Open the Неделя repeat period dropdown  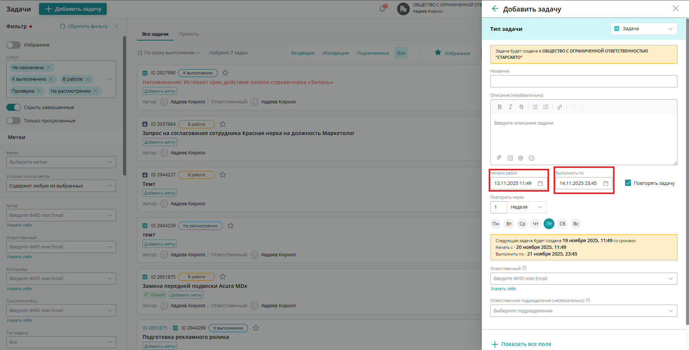527,207
